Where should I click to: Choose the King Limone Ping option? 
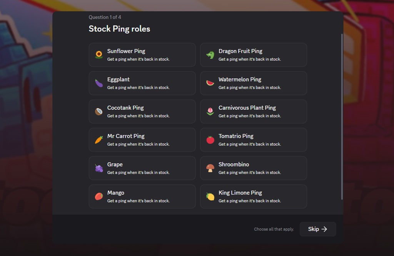pos(253,196)
